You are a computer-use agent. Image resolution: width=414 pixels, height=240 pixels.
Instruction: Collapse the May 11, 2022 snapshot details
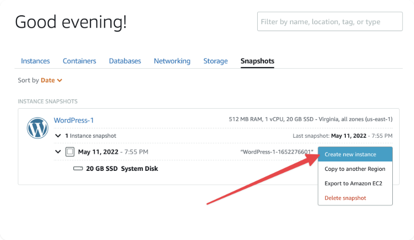[58, 152]
